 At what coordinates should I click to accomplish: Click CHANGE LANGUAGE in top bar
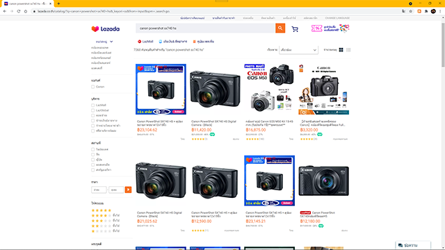pyautogui.click(x=337, y=18)
